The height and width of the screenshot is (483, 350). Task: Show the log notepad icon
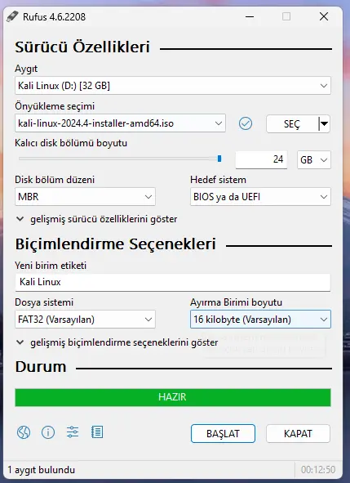coord(97,432)
